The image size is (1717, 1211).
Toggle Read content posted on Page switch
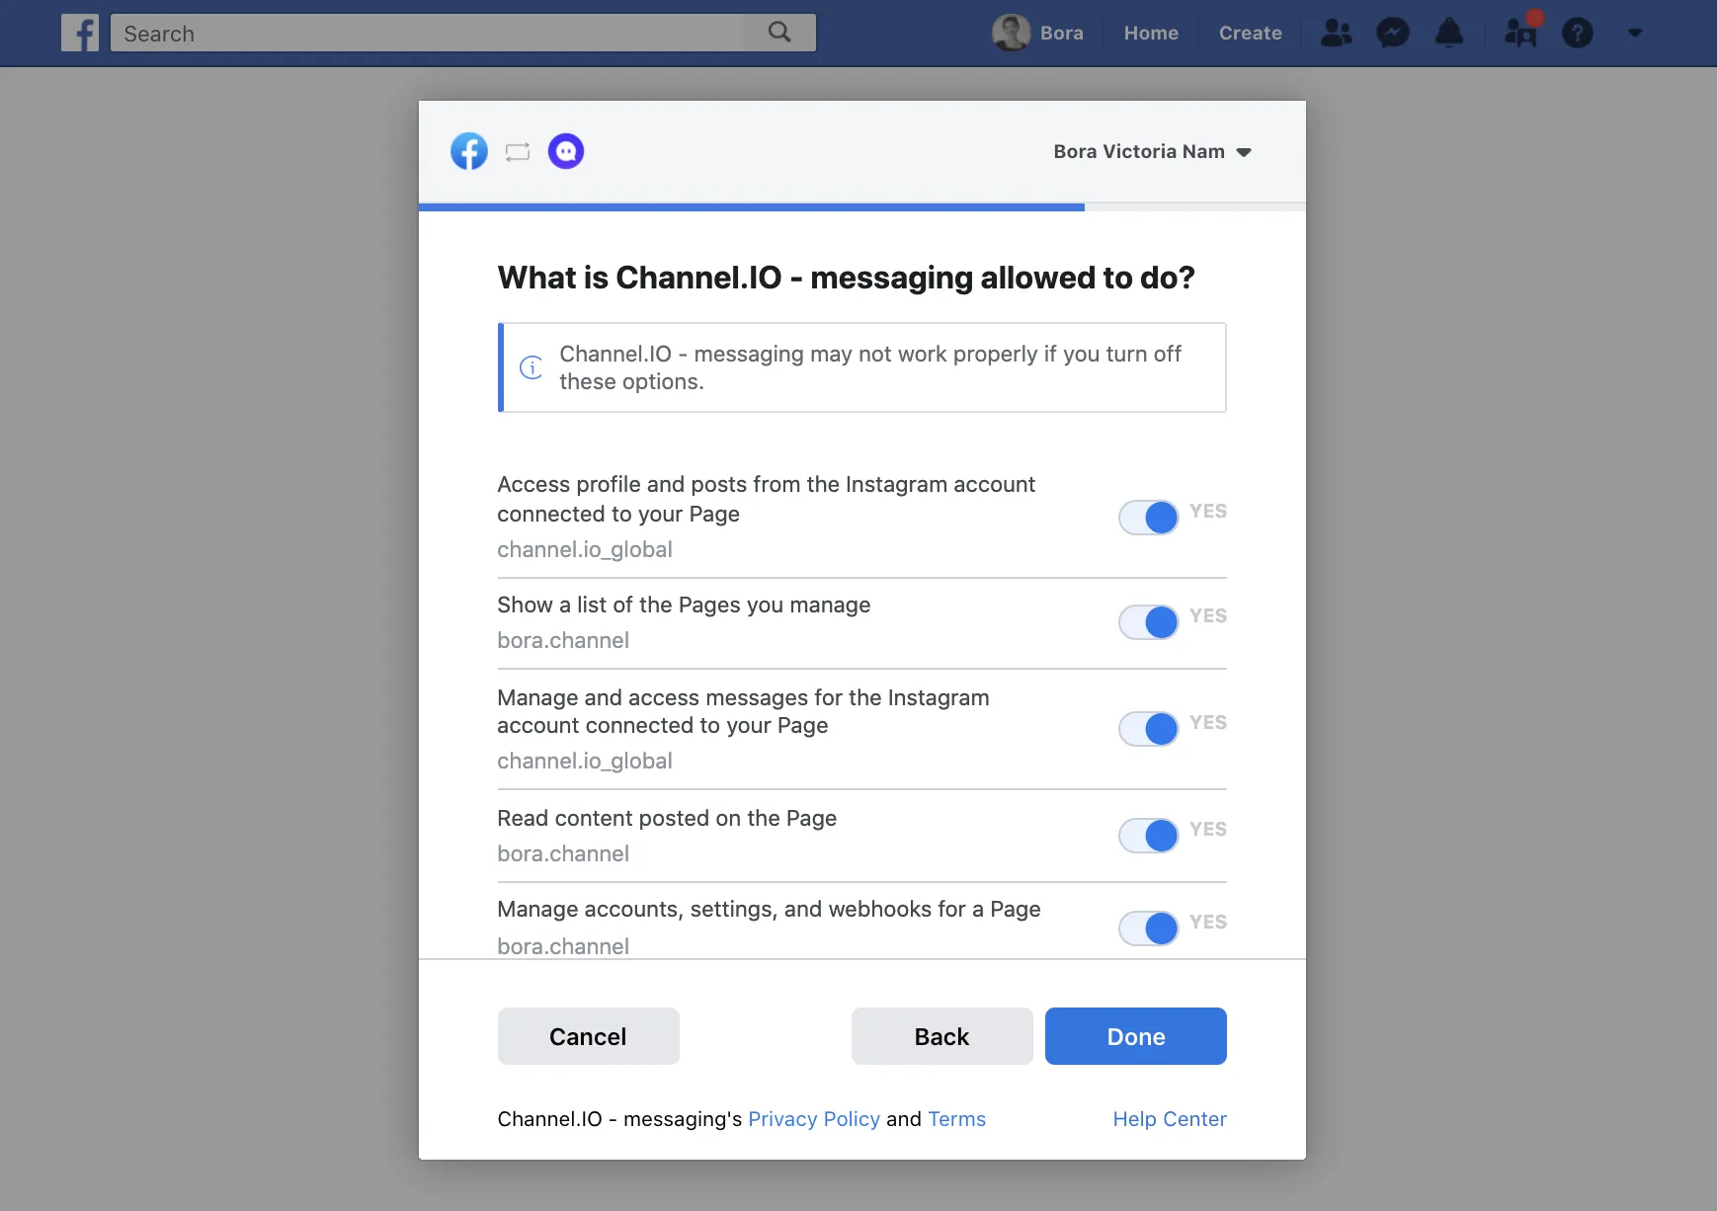tap(1149, 836)
